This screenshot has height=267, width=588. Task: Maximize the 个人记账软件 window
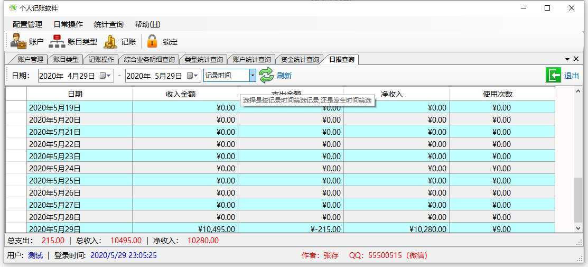(x=547, y=8)
